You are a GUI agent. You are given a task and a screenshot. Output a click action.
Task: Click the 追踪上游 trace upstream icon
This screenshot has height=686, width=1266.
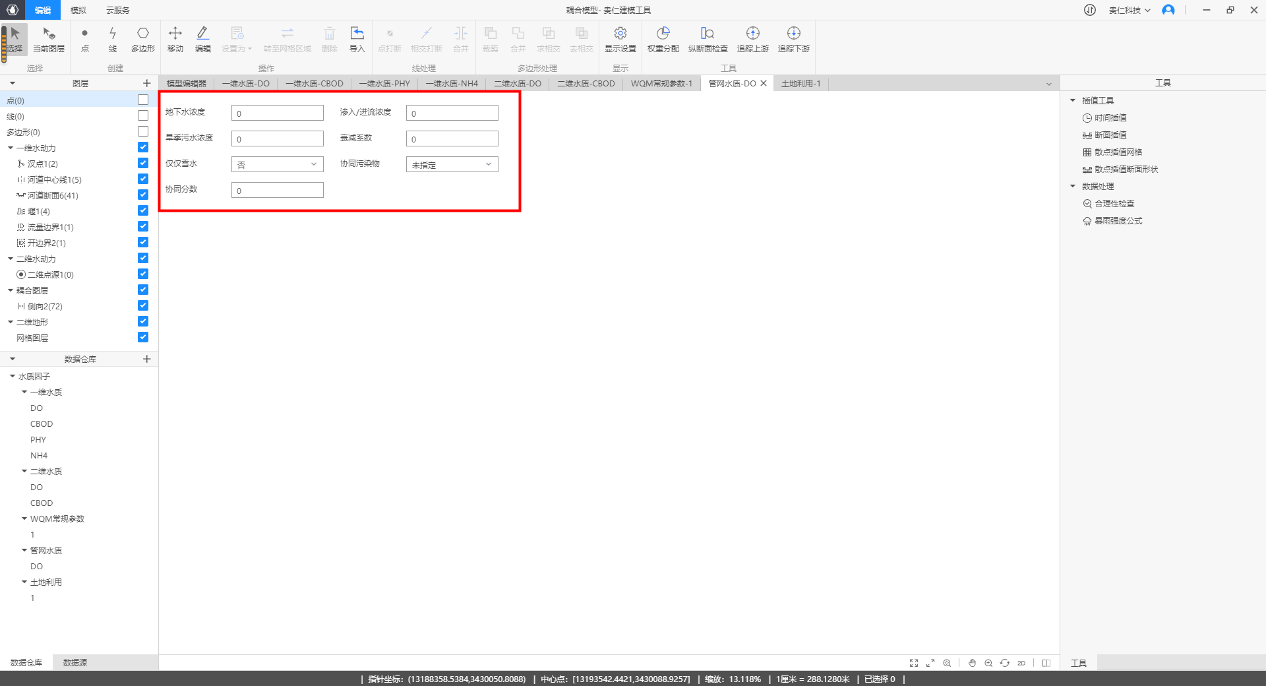point(752,39)
